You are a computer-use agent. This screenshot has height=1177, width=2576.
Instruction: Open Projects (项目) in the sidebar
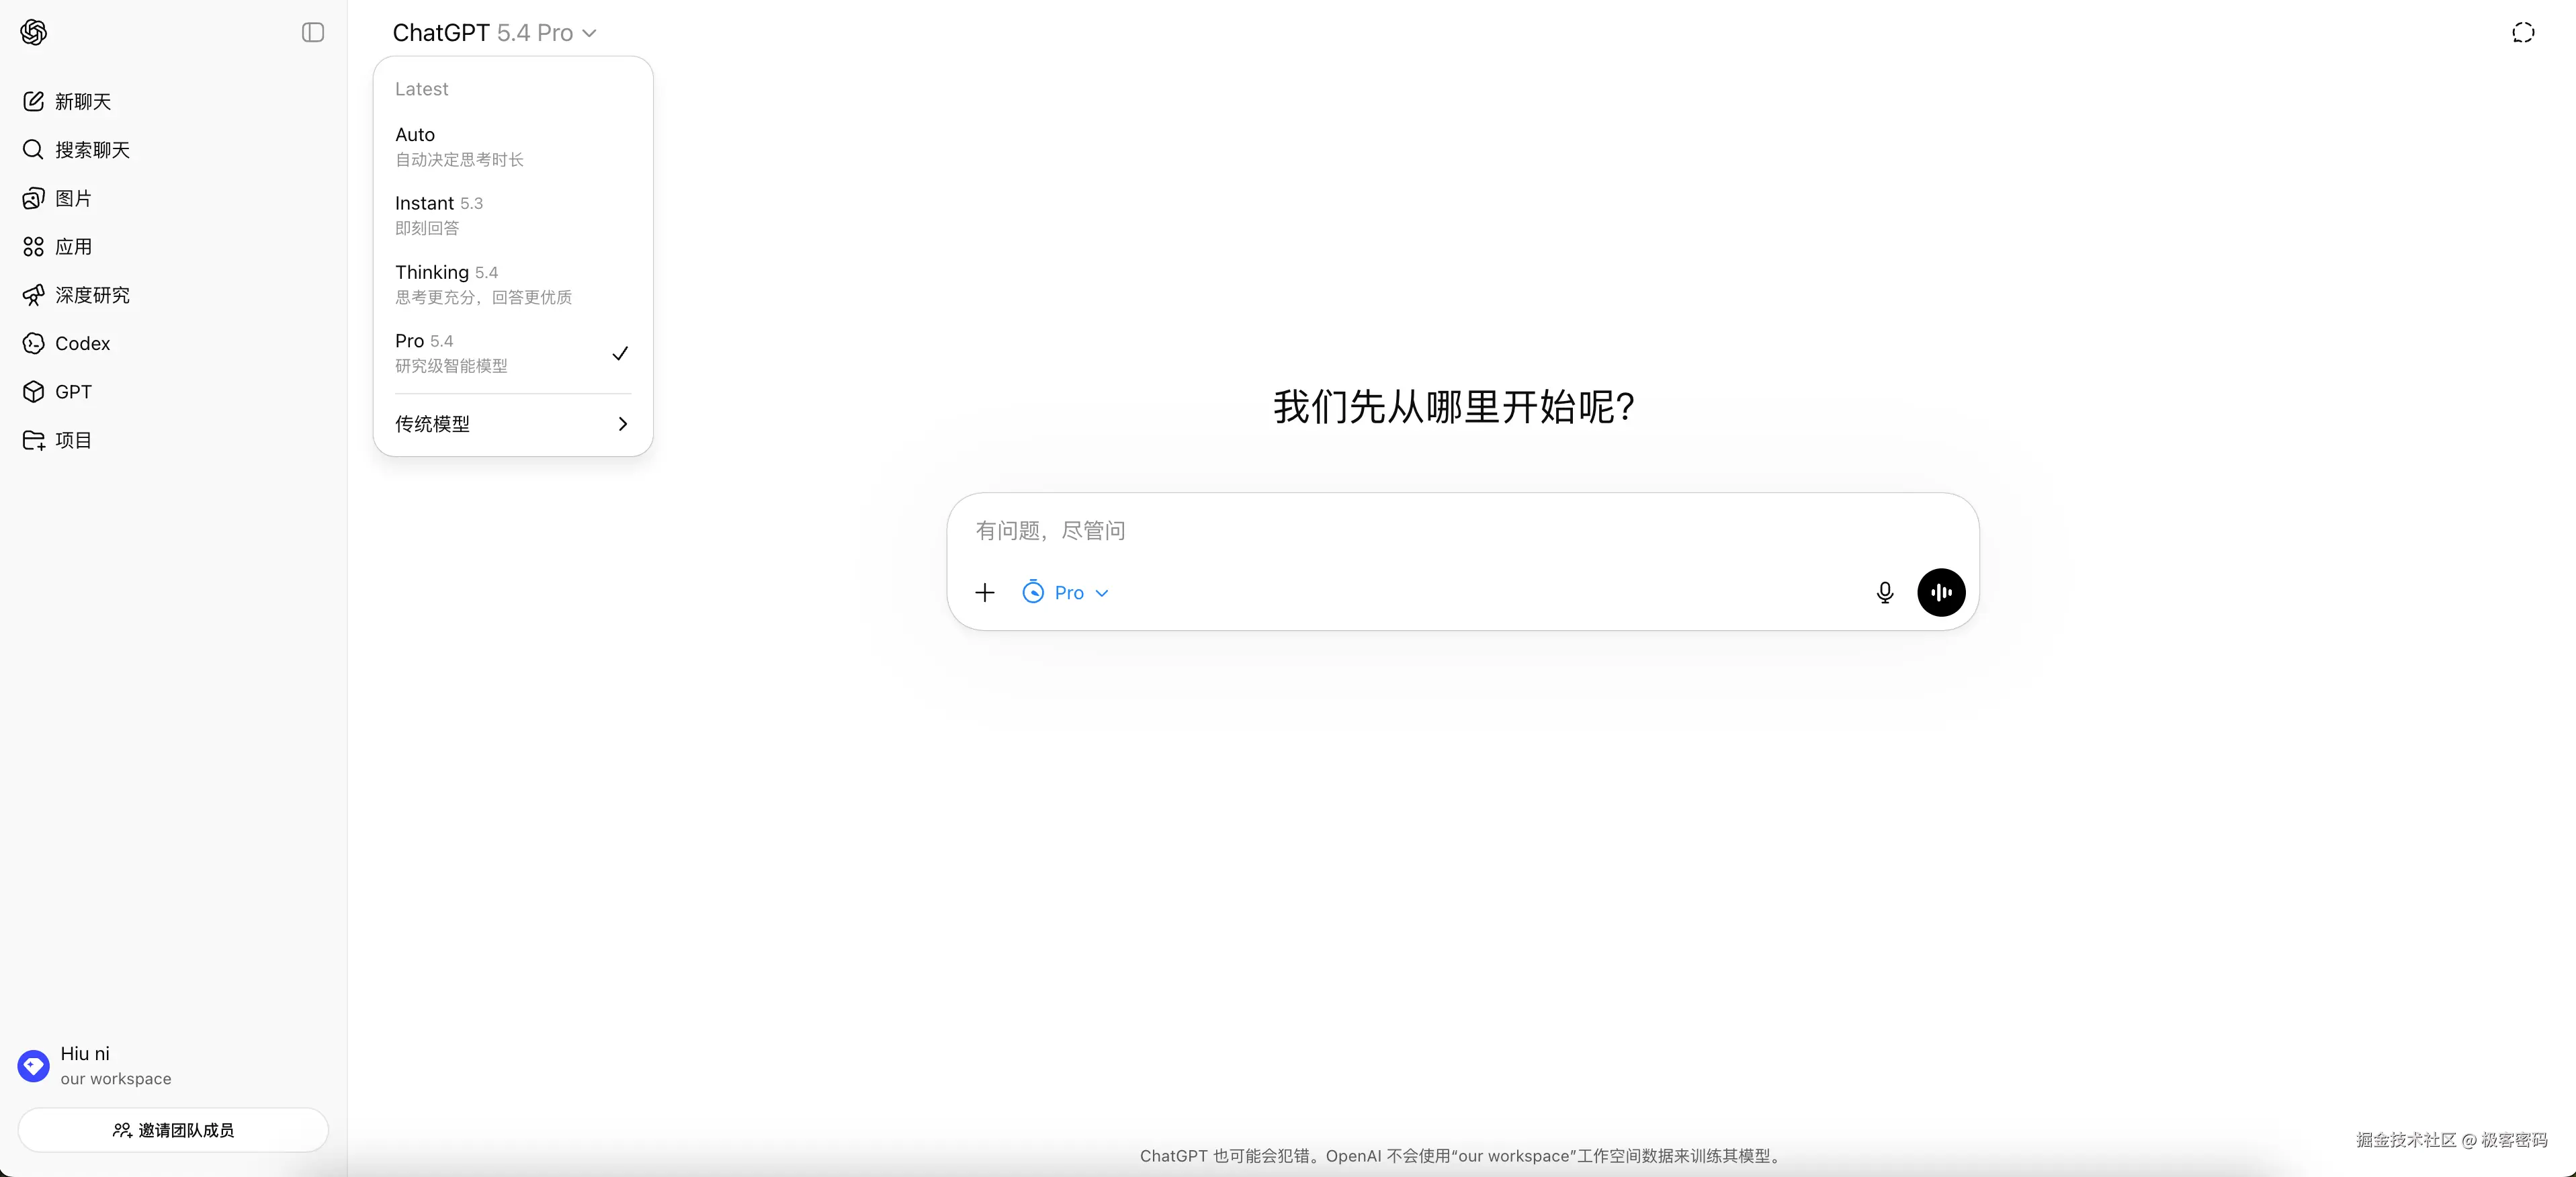[x=72, y=440]
